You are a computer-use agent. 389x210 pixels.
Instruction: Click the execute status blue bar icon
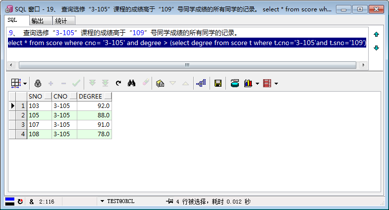pyautogui.click(x=10, y=201)
